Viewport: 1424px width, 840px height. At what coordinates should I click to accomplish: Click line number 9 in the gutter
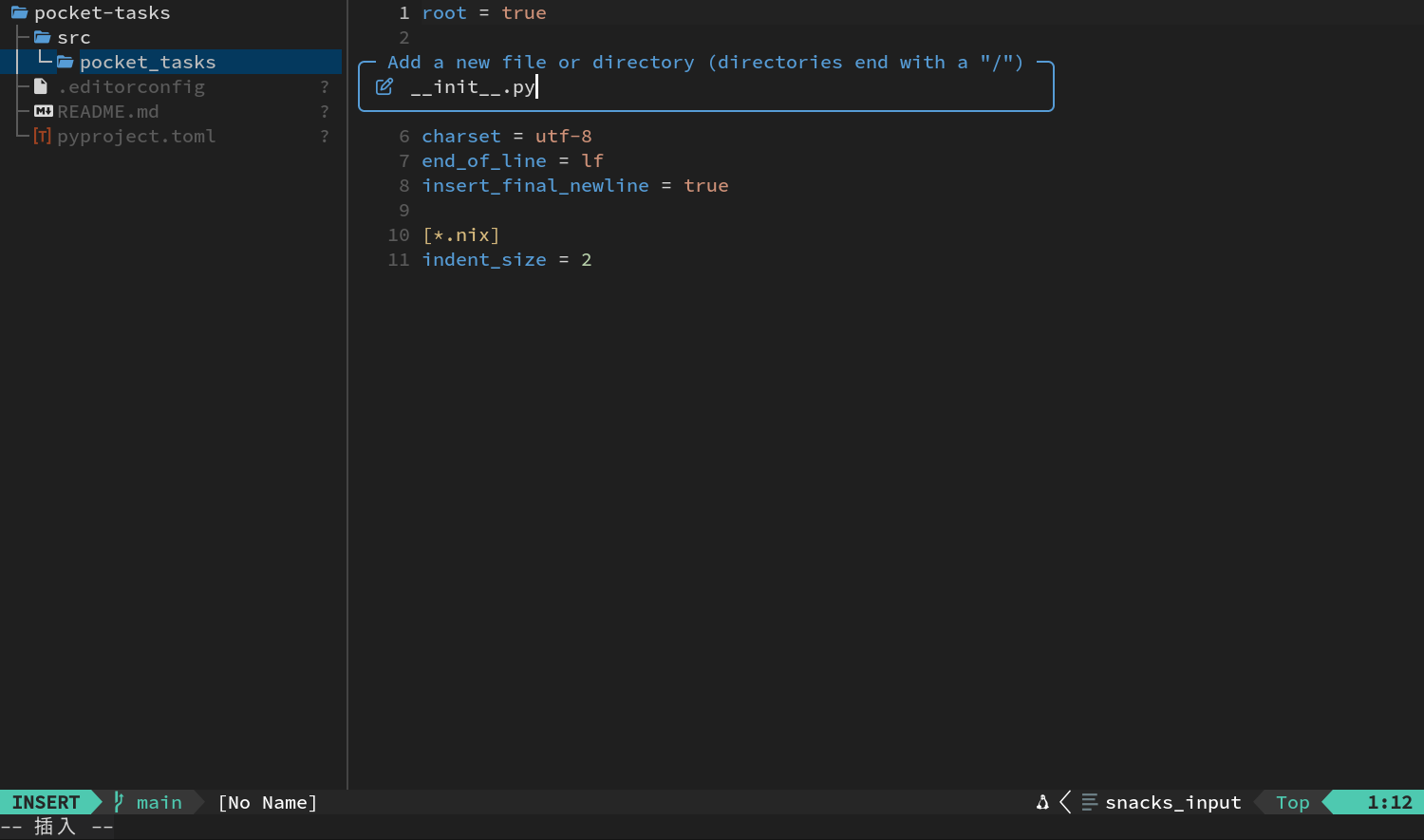click(404, 211)
